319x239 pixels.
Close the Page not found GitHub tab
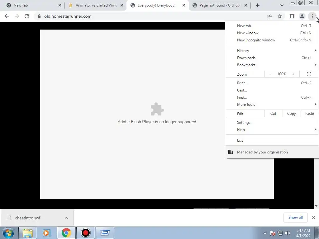pos(246,5)
